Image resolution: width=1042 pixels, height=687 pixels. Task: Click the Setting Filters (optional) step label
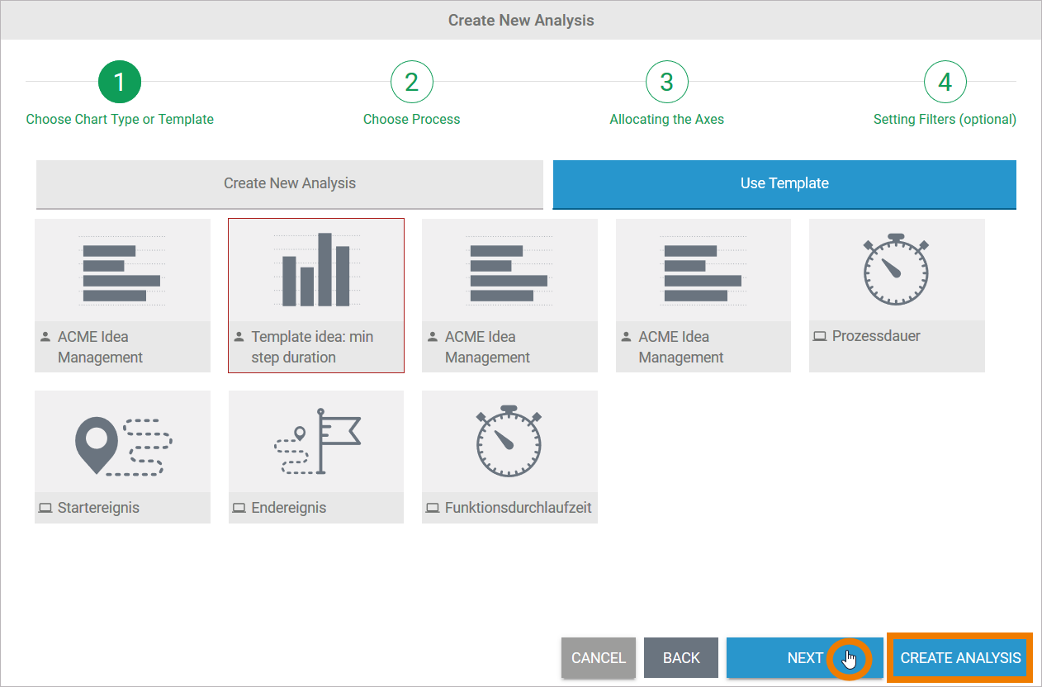pos(945,120)
